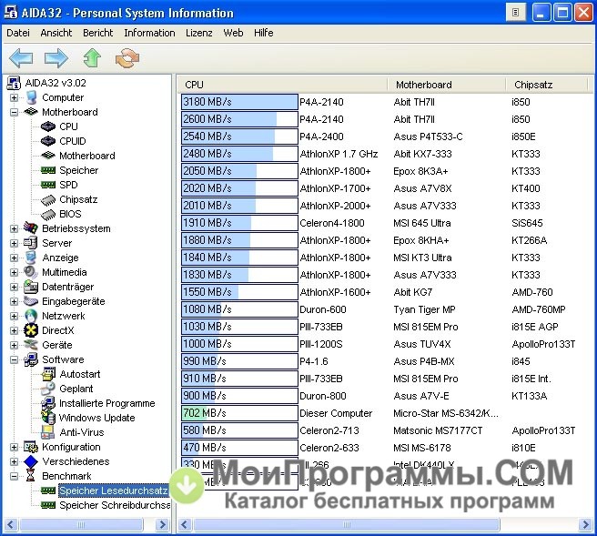Expand the Server tree node
This screenshot has width=597, height=536.
pos(14,243)
